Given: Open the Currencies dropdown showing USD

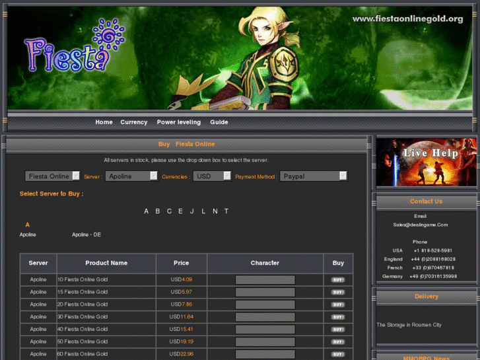Looking at the screenshot, I should click(x=212, y=176).
